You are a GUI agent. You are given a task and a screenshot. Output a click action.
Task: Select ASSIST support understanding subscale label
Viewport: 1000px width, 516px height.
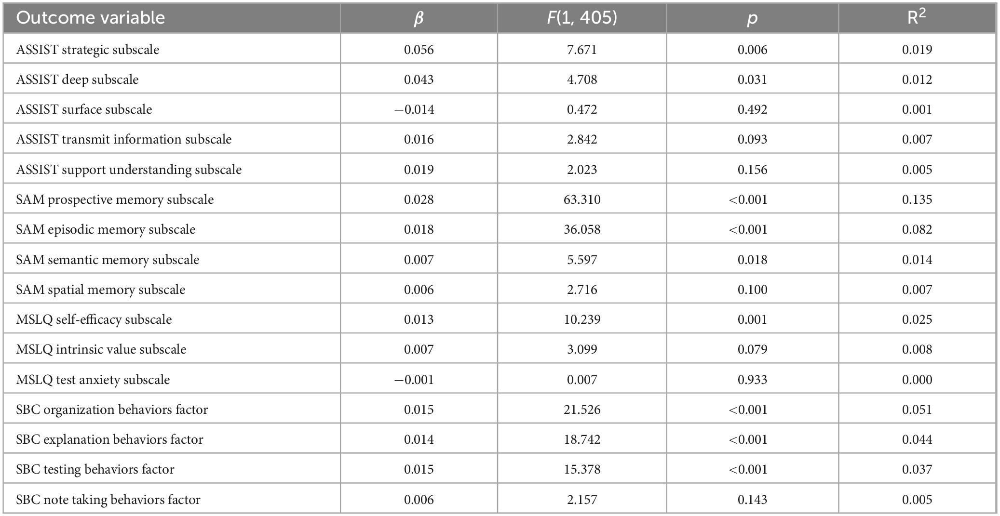pos(129,170)
